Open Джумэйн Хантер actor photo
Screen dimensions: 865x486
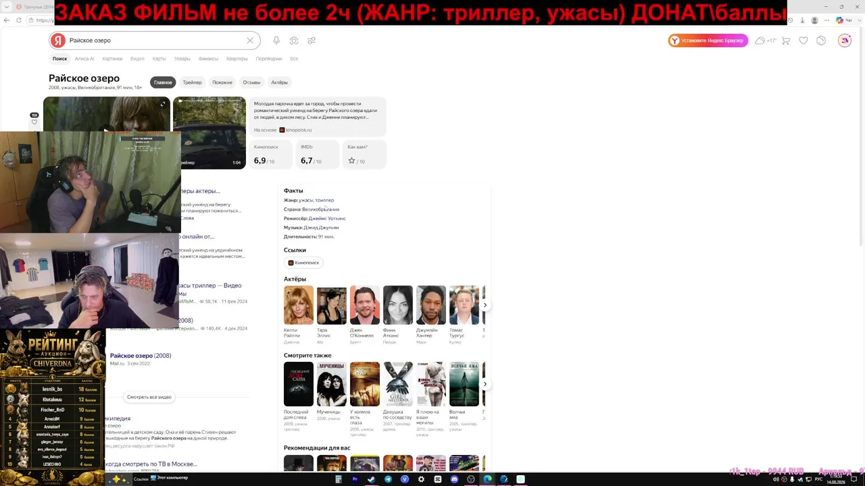[x=431, y=305]
